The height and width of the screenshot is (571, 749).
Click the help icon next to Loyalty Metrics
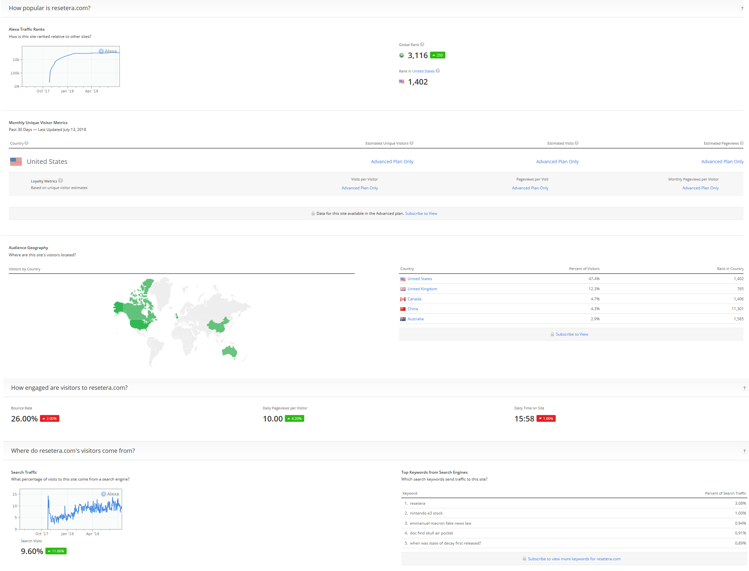(x=60, y=181)
